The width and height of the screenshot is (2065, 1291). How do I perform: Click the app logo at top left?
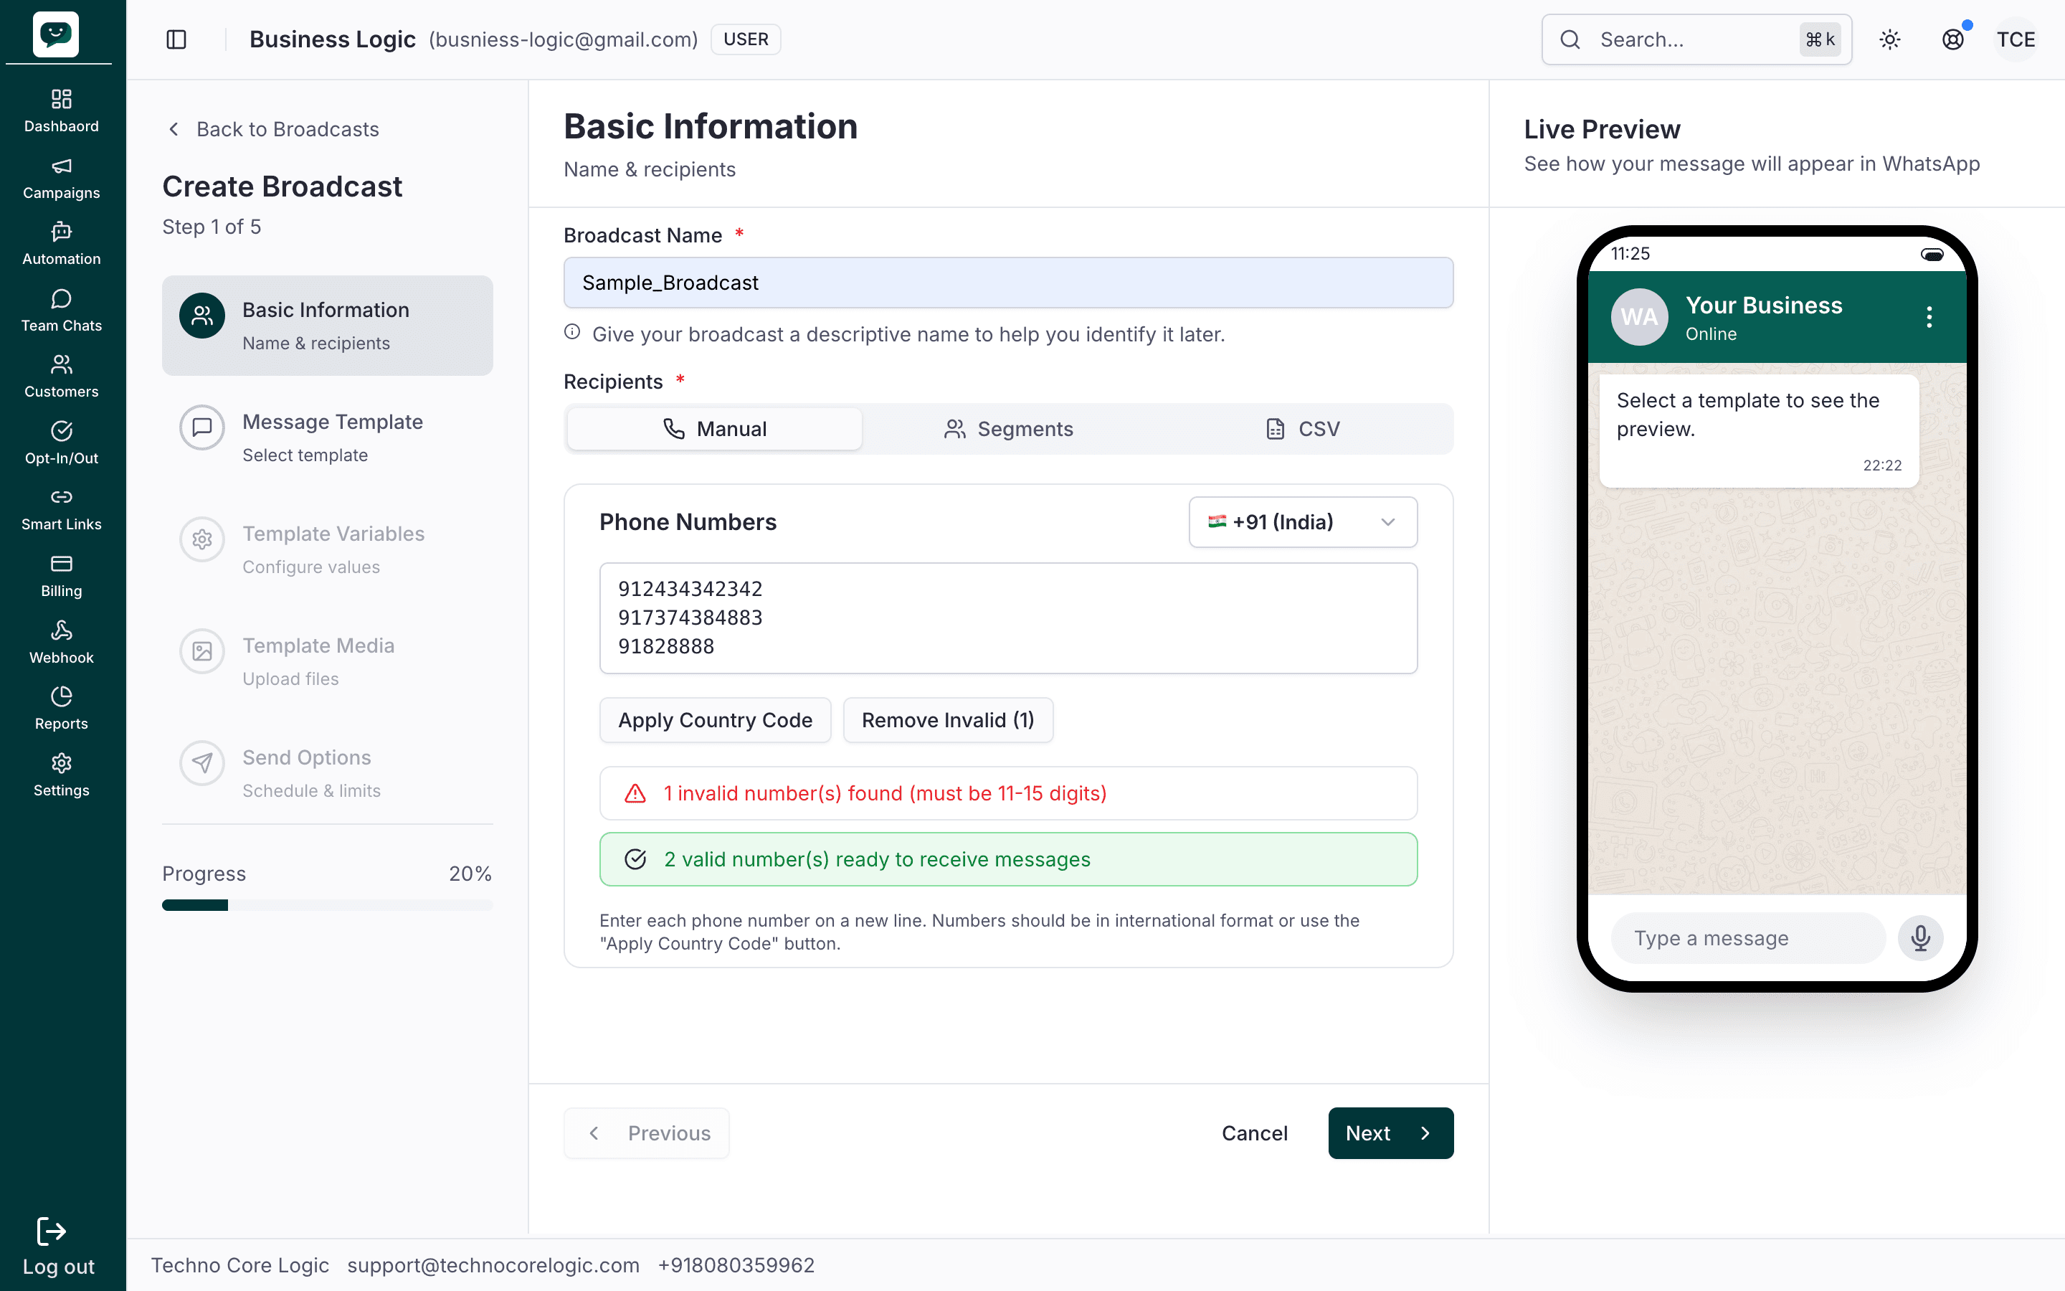pos(57,34)
